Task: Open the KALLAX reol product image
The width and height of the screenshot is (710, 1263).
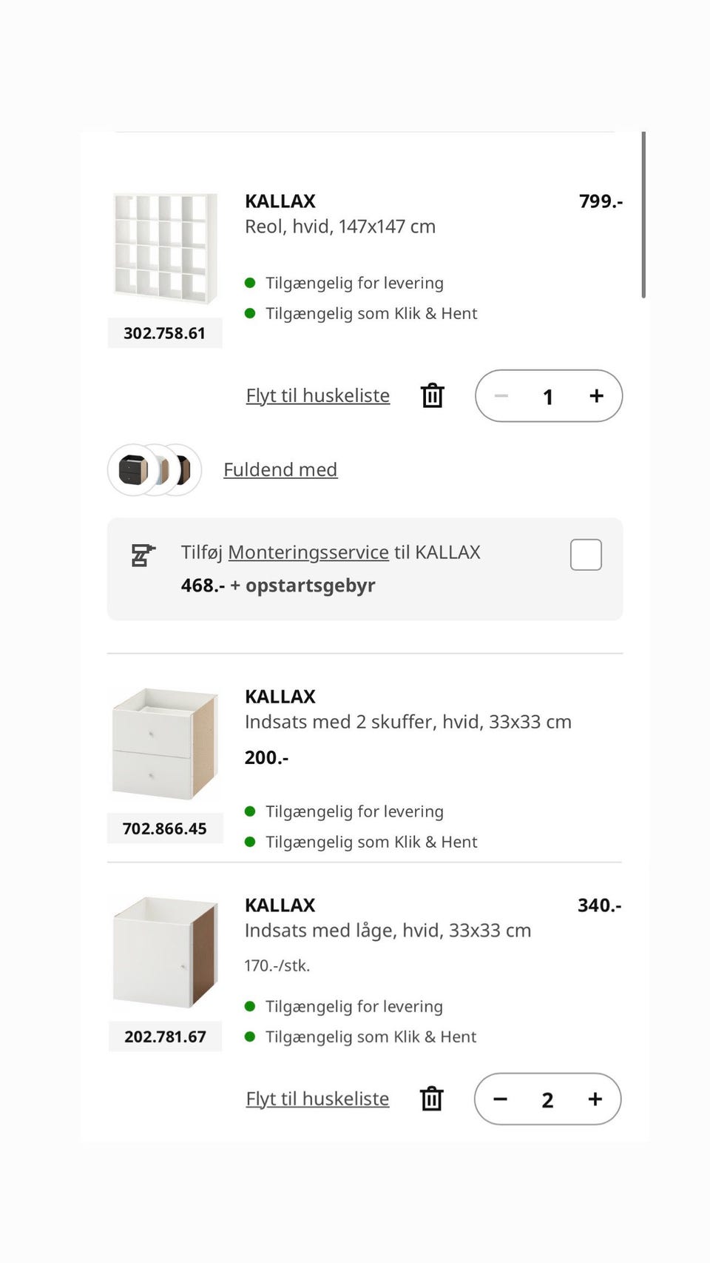Action: (165, 248)
